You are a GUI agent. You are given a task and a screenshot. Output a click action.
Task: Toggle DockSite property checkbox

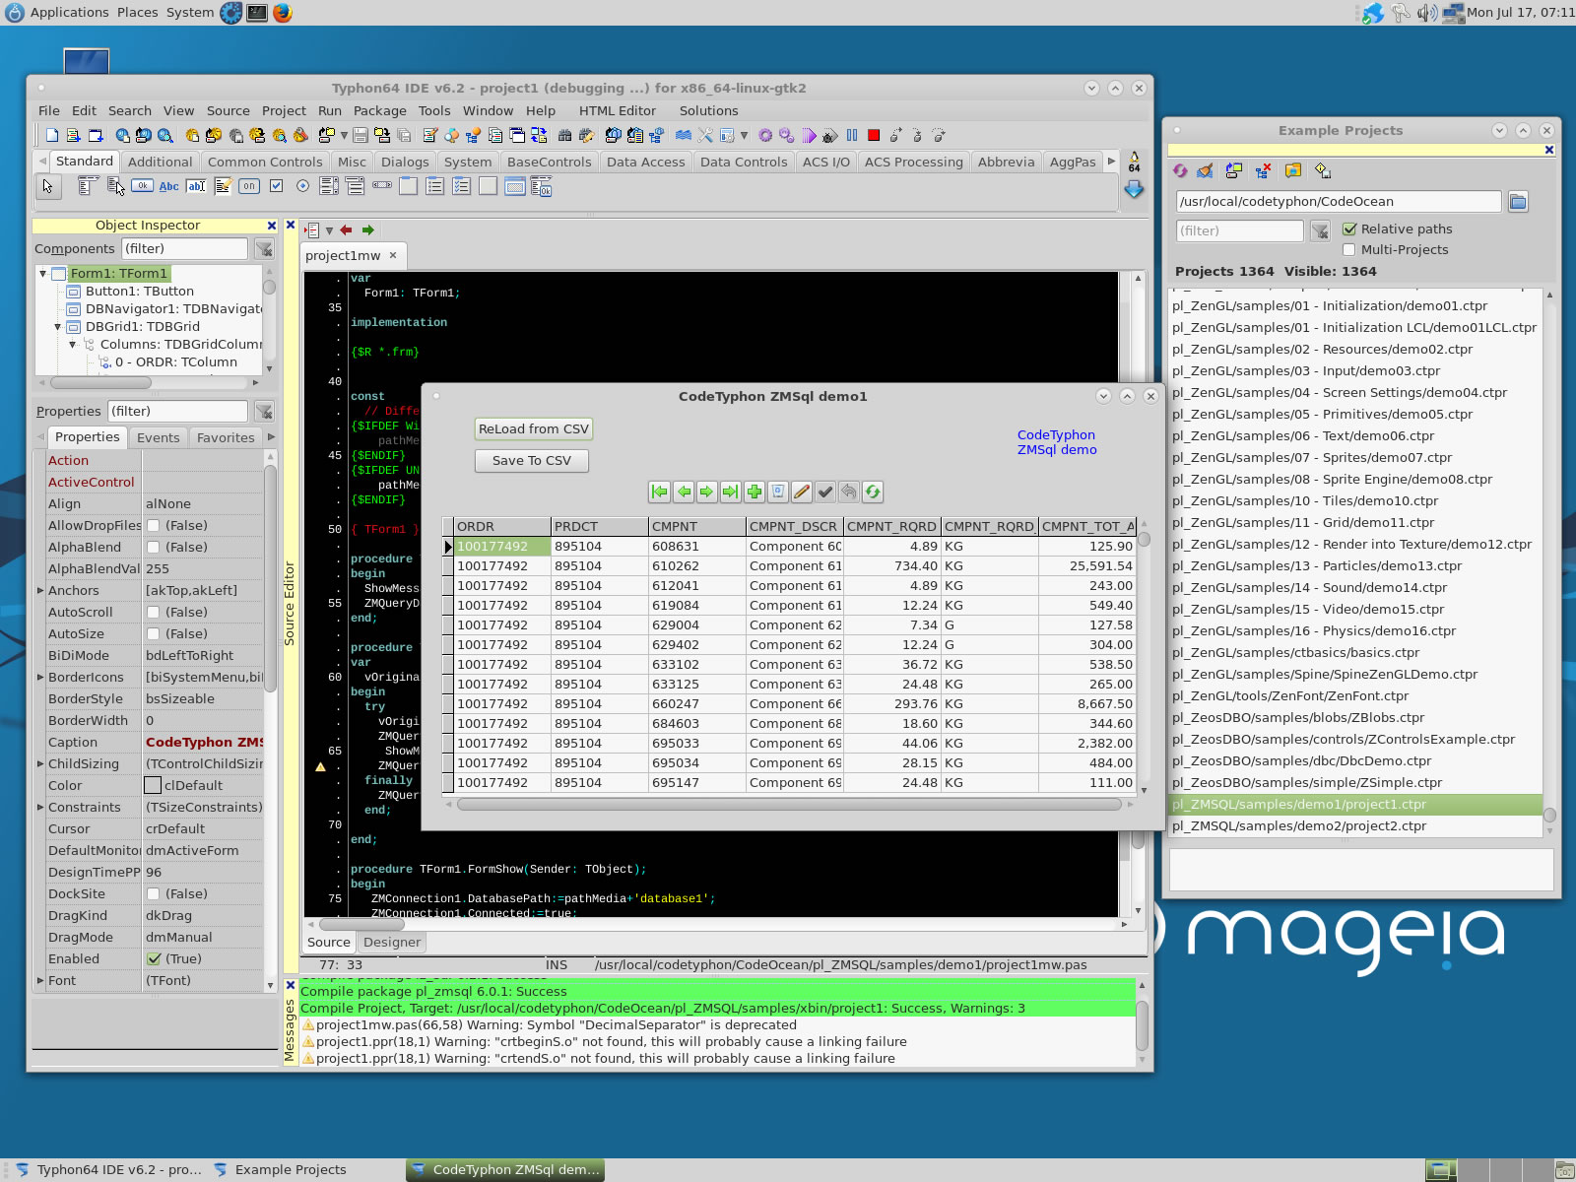point(154,893)
